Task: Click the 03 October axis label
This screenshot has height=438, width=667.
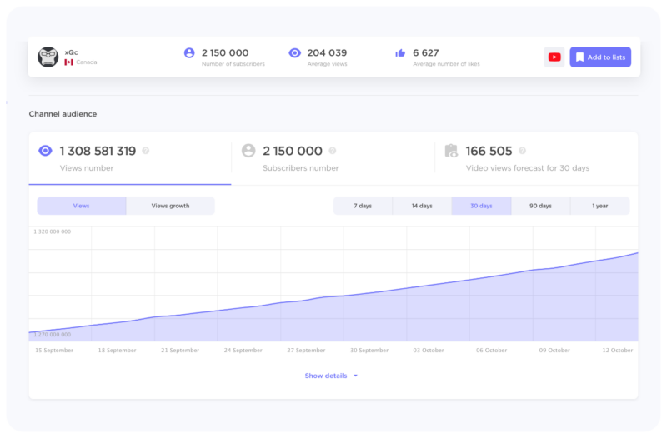Action: click(429, 350)
